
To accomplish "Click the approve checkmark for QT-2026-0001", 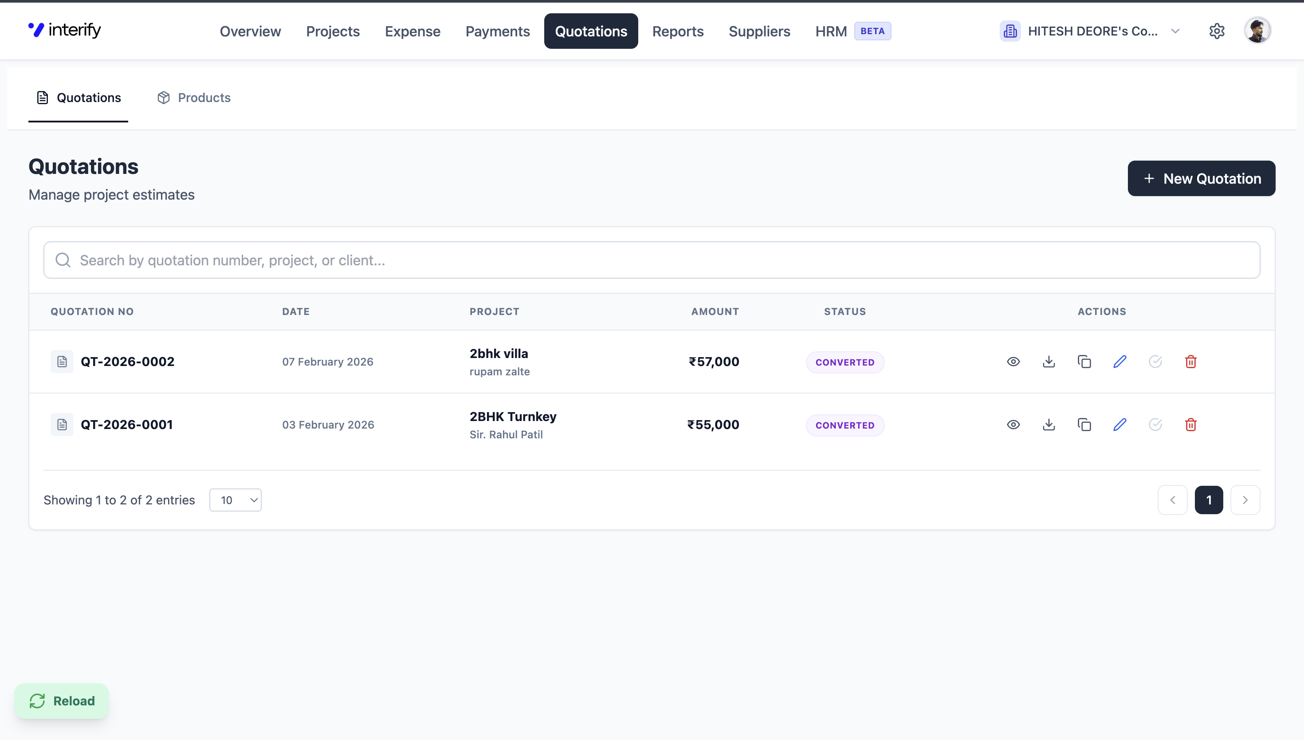I will (x=1155, y=425).
